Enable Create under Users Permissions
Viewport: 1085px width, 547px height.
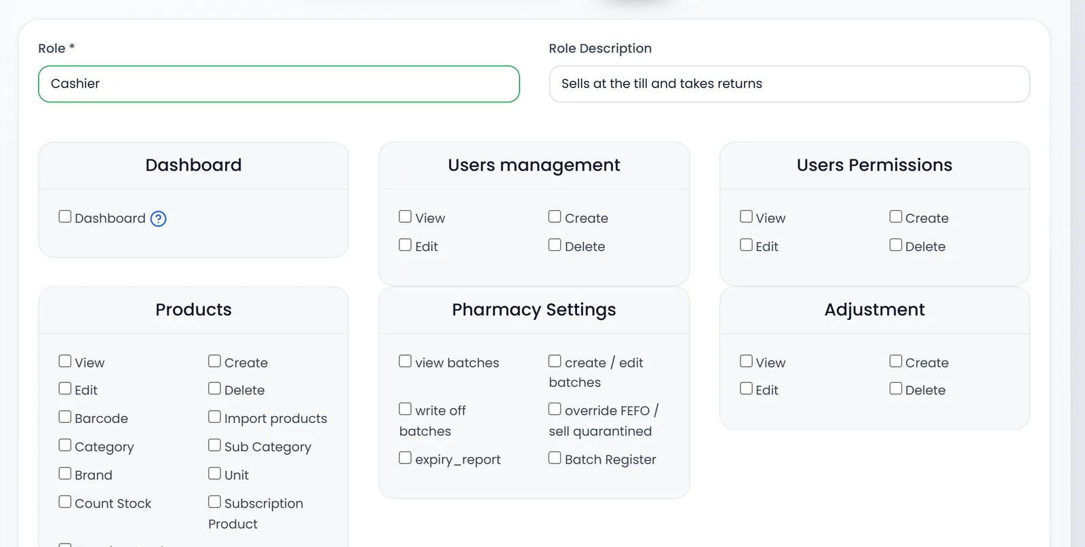coord(896,217)
